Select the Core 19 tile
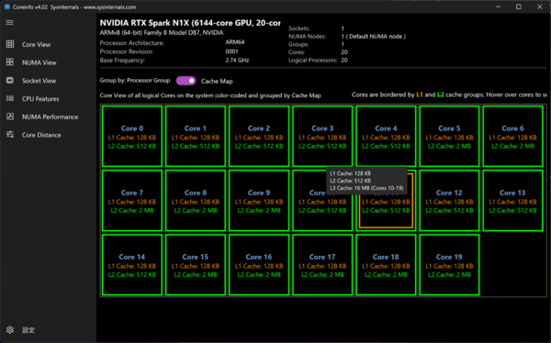Image resolution: width=551 pixels, height=343 pixels. click(449, 265)
